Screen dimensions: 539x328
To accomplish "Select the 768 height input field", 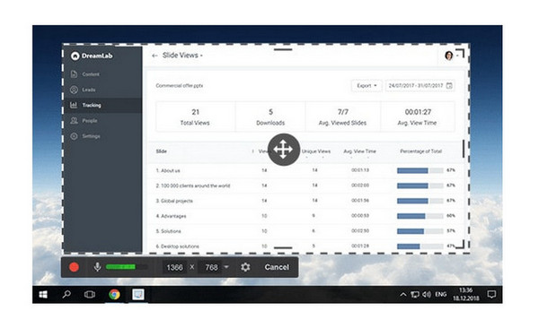I will tap(211, 267).
